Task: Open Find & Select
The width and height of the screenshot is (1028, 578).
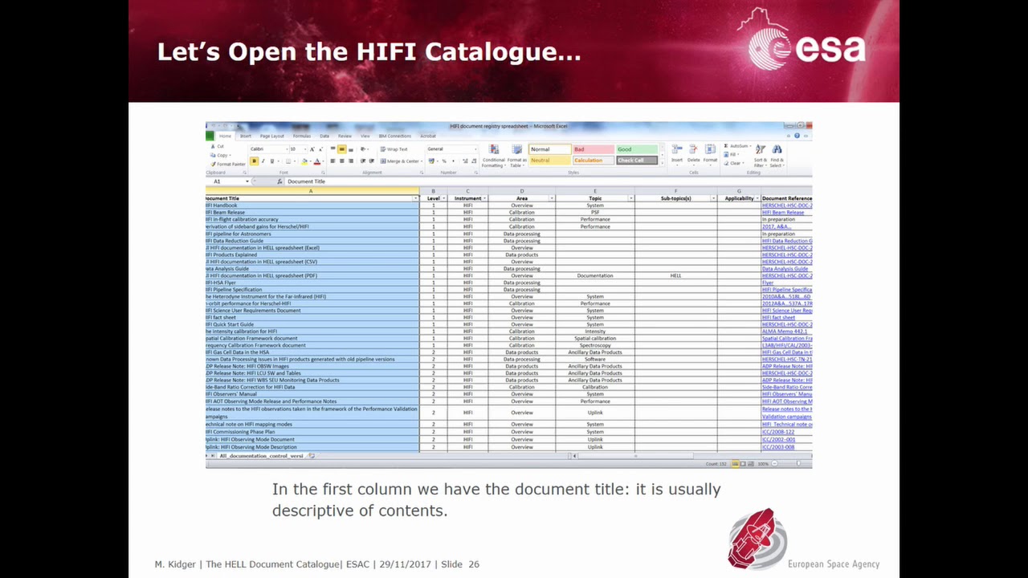Action: click(x=777, y=156)
